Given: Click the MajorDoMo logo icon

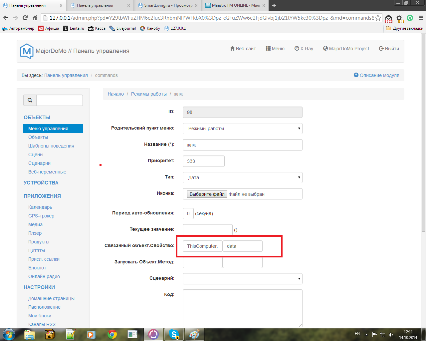Looking at the screenshot, I should tap(27, 51).
